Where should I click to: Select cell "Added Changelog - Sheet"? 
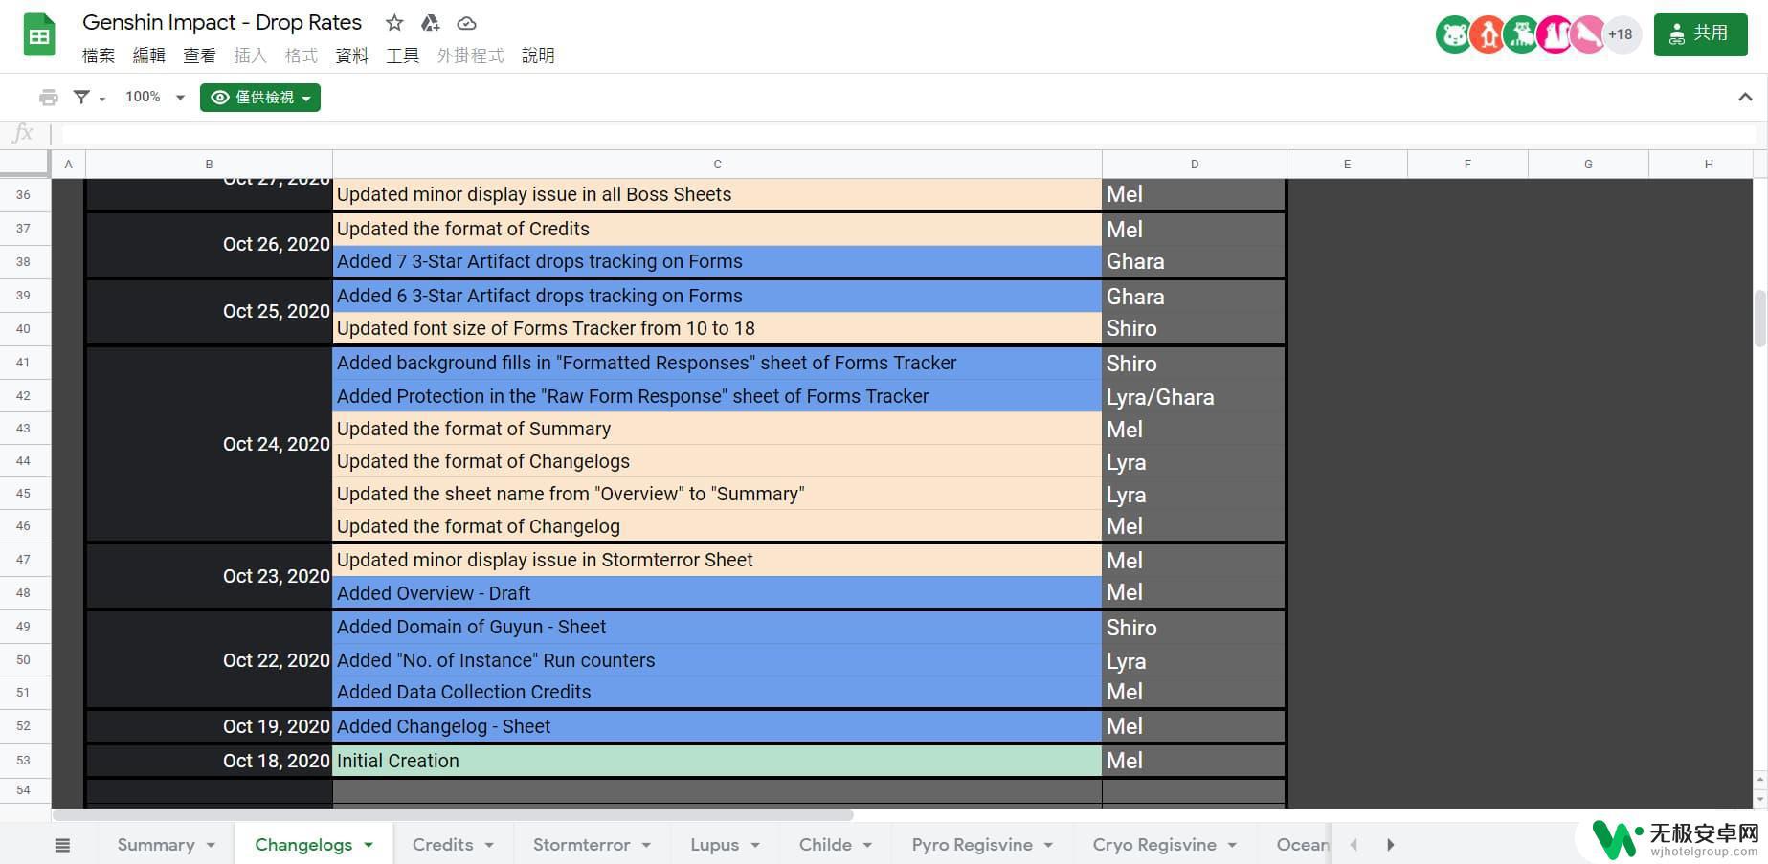717,726
